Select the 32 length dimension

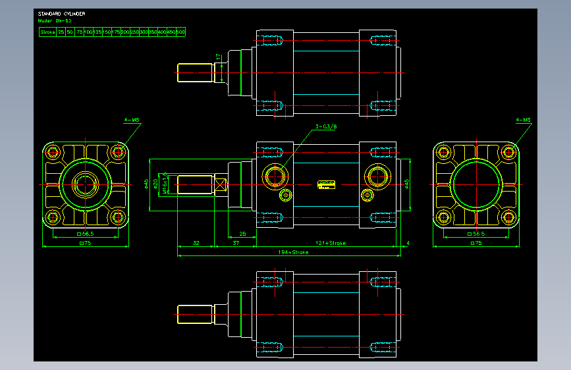(x=196, y=243)
